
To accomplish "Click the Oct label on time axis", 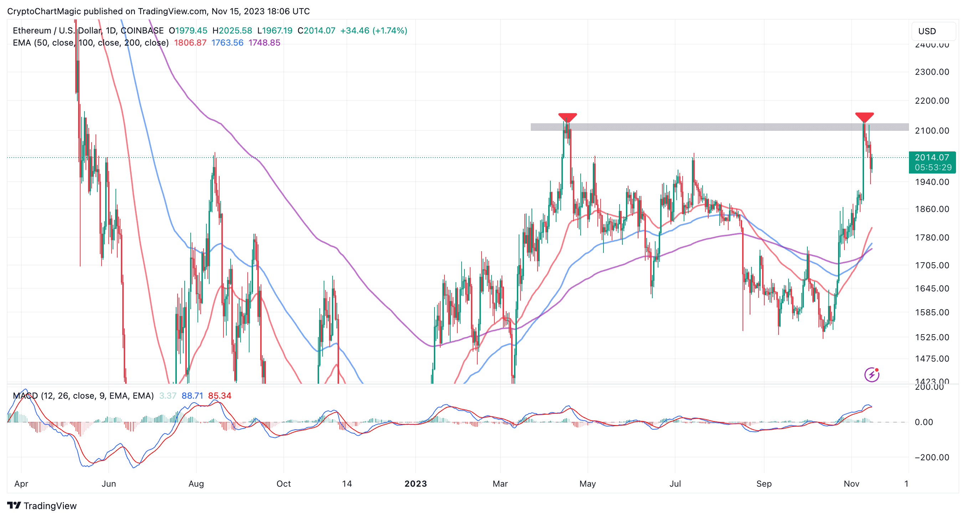I will [x=283, y=483].
